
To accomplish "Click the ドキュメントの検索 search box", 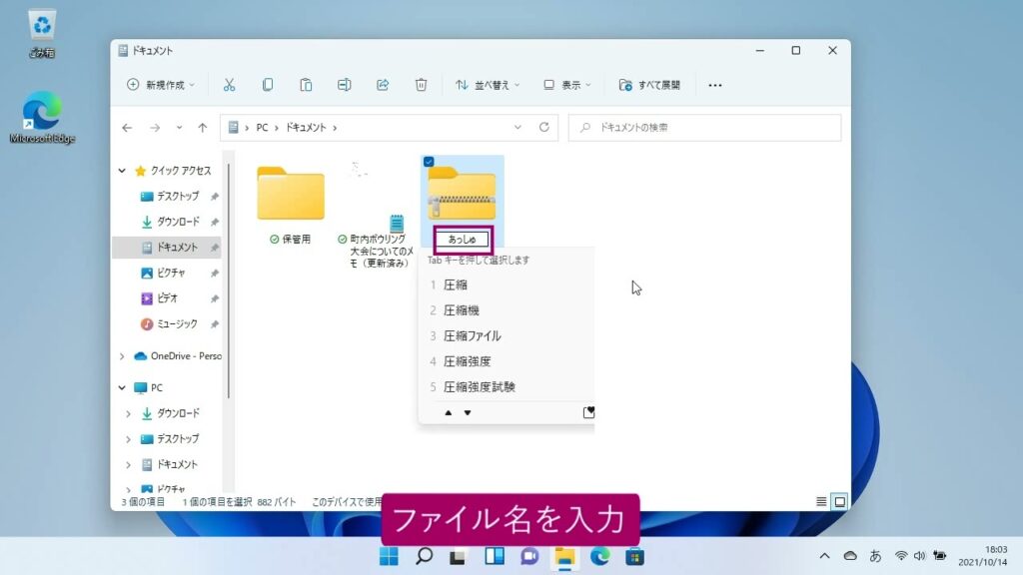I will (x=705, y=128).
